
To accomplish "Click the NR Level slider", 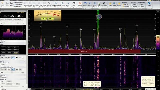I will click(x=12, y=73).
